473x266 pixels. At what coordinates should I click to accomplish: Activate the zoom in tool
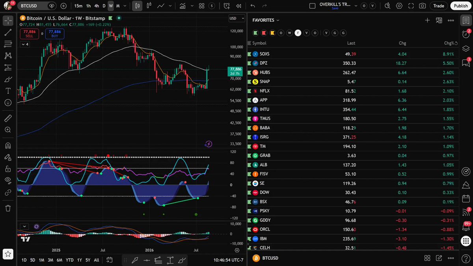[x=8, y=130]
